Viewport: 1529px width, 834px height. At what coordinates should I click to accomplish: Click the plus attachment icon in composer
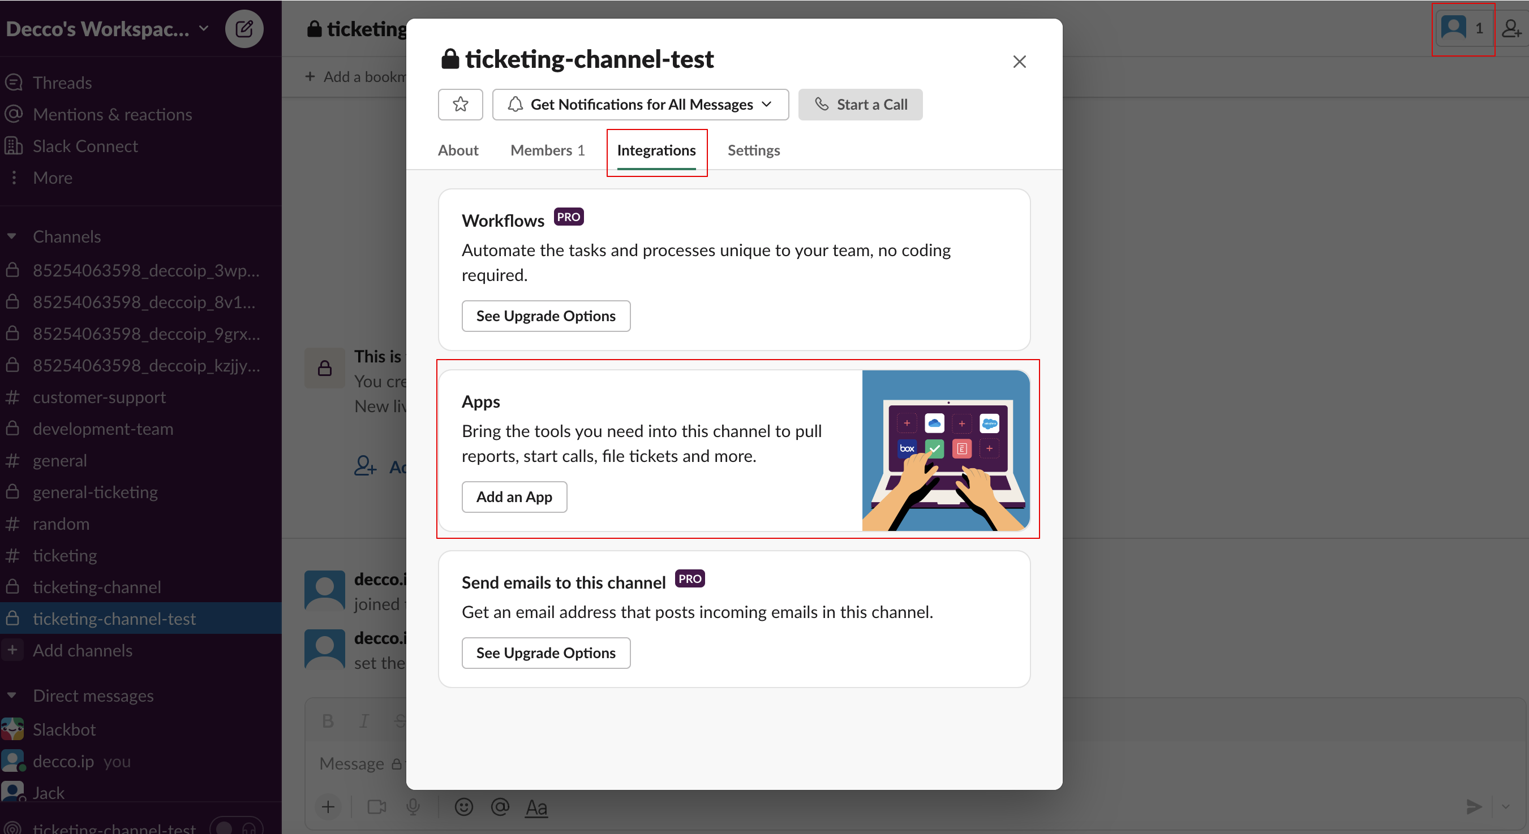[x=328, y=807]
